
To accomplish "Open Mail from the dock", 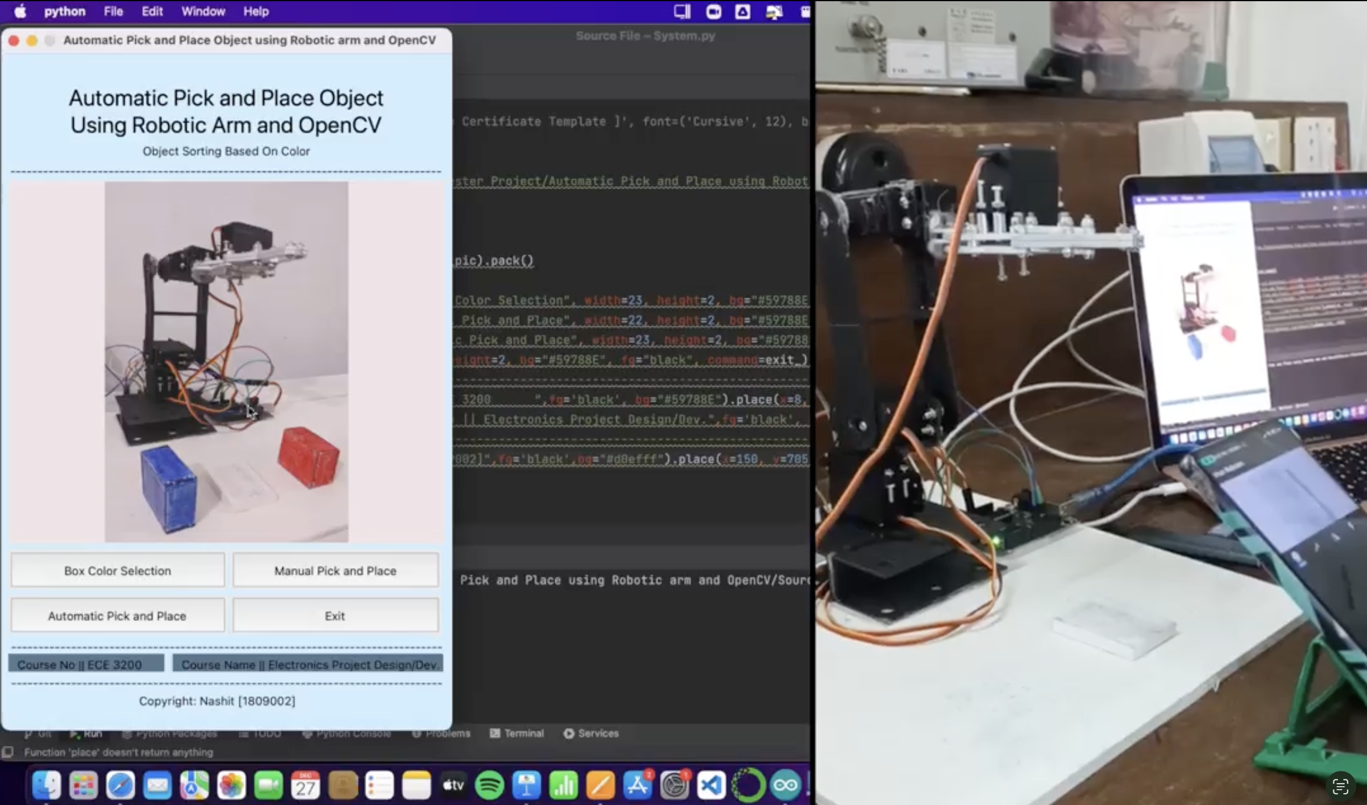I will pyautogui.click(x=157, y=785).
